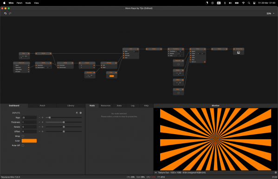Click the Monitor panel settings gear
Image resolution: width=278 pixels, height=179 pixels.
click(x=276, y=173)
